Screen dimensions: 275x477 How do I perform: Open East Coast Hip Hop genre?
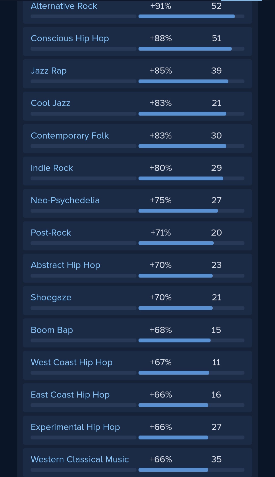click(70, 395)
